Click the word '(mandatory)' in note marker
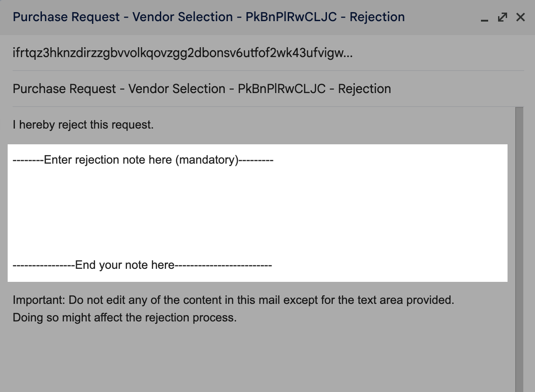Image resolution: width=535 pixels, height=392 pixels. (x=207, y=160)
